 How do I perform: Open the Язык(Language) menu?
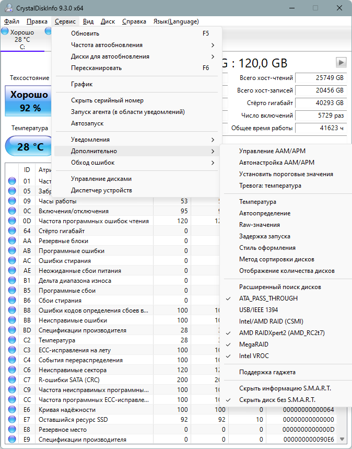(176, 21)
